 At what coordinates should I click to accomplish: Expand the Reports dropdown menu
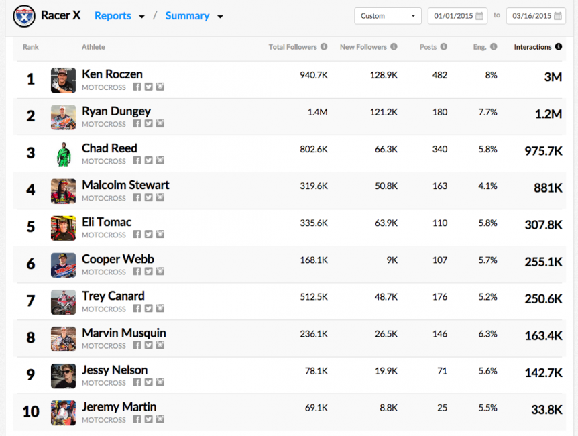[x=141, y=17]
